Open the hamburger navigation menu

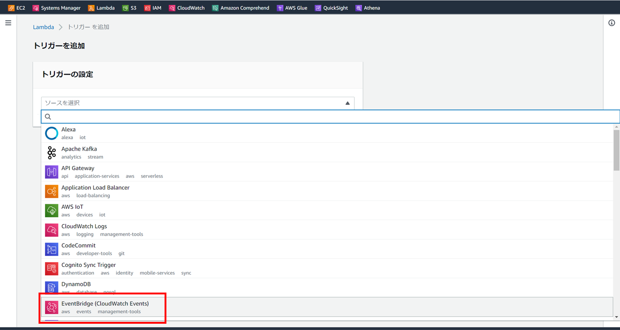pyautogui.click(x=8, y=23)
